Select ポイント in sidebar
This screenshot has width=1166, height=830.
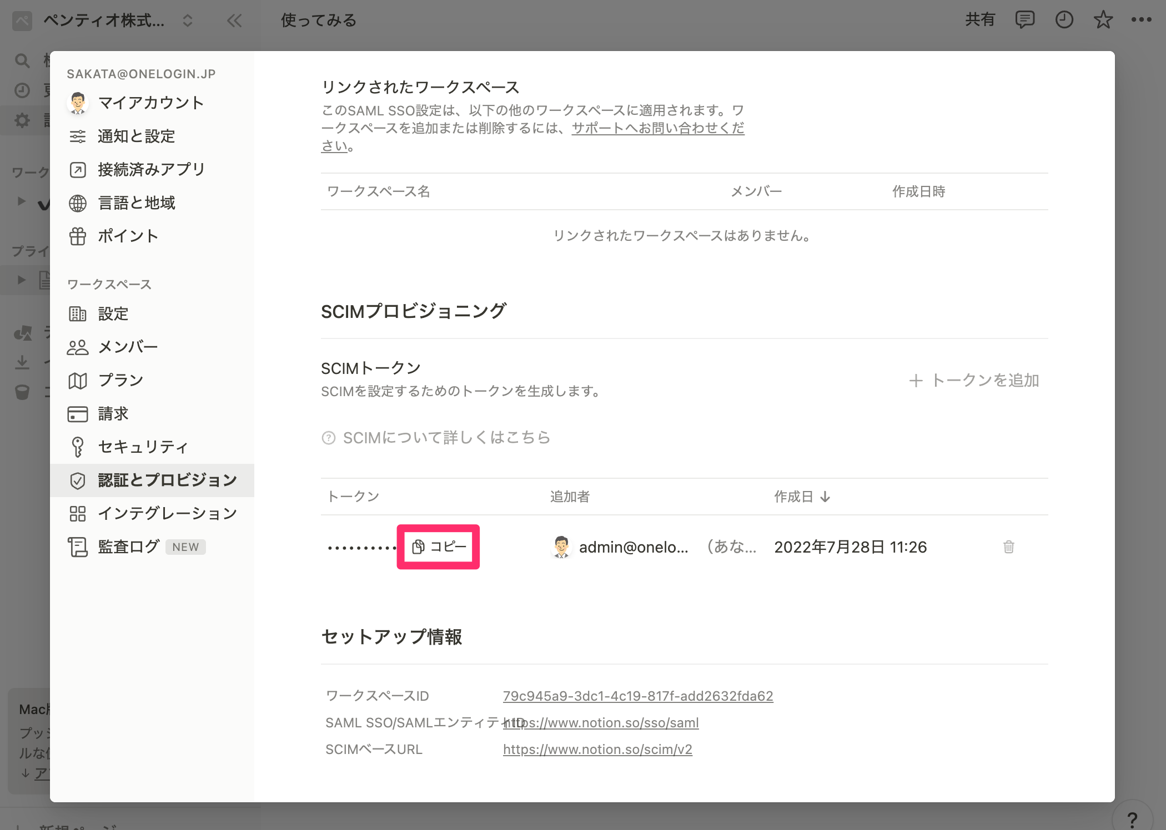tap(152, 236)
